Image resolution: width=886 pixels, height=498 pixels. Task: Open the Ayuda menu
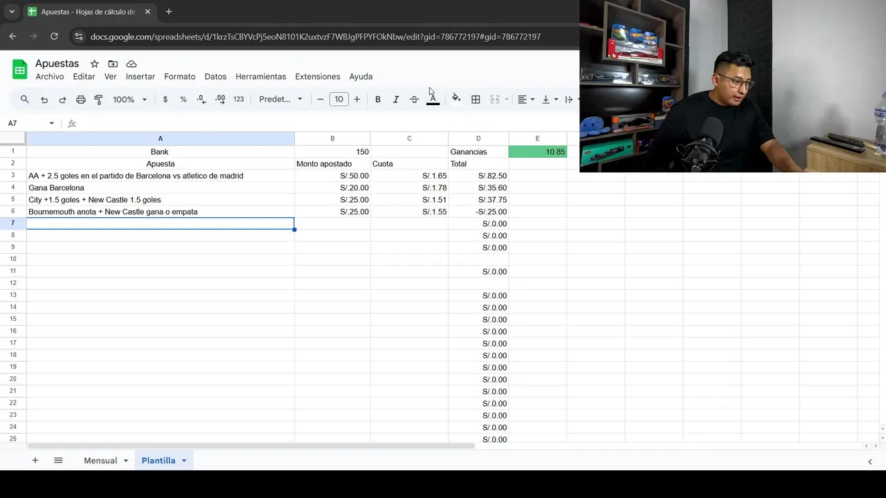[361, 77]
